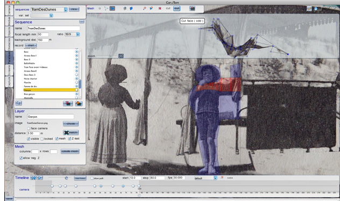The image size is (340, 201).
Task: Click the record 'start' button
Action: 31,45
